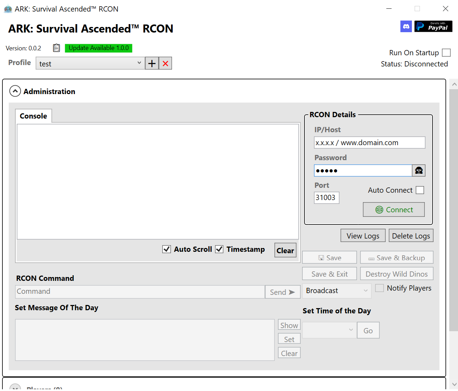
Task: Reveal password with the monkey icon
Action: pyautogui.click(x=418, y=170)
